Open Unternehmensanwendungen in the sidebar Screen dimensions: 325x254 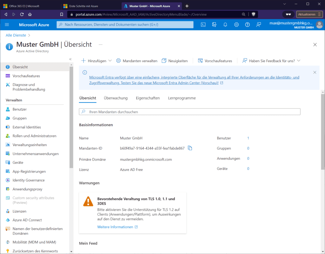point(35,154)
